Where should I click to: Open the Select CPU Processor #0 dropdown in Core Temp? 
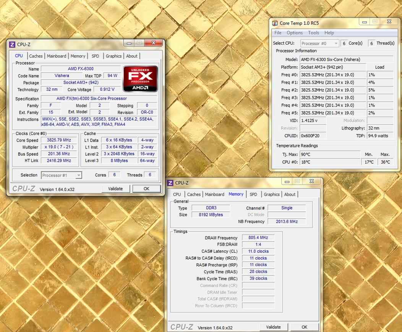320,44
